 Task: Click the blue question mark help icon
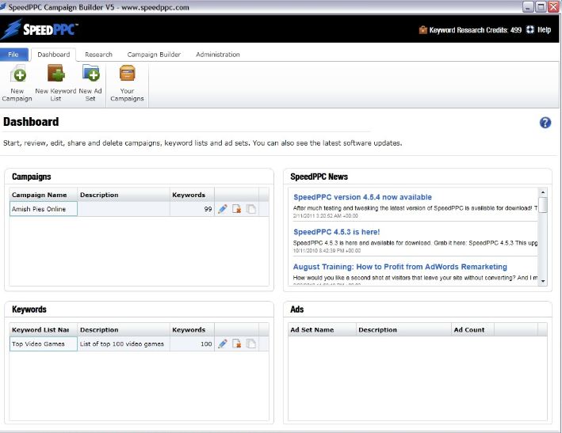[x=545, y=123]
